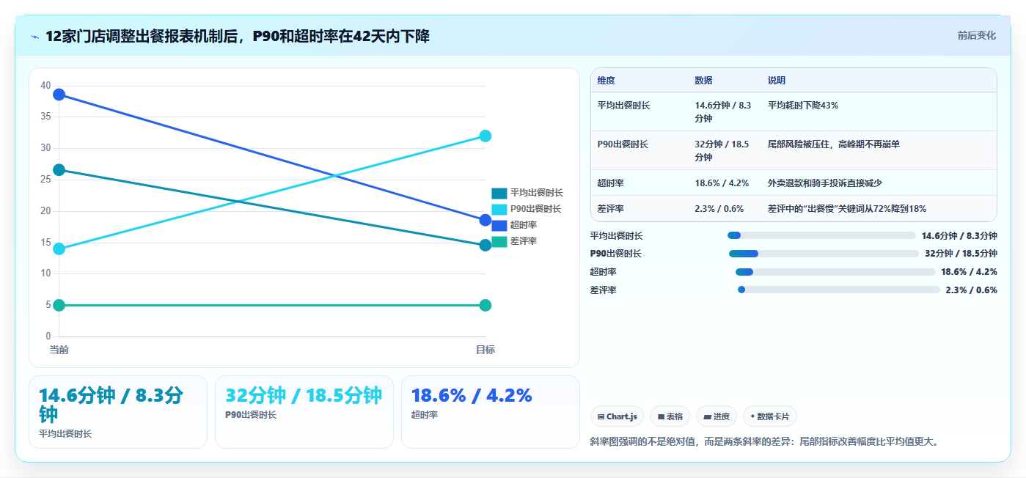Toggle the P90出餐时长 legend swatch
Viewport: 1026px width, 478px height.
[x=499, y=209]
